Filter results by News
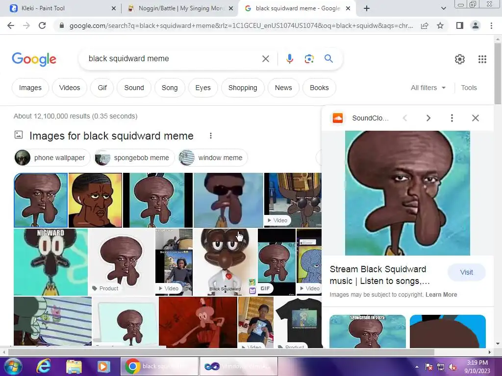502x376 pixels. (x=283, y=88)
